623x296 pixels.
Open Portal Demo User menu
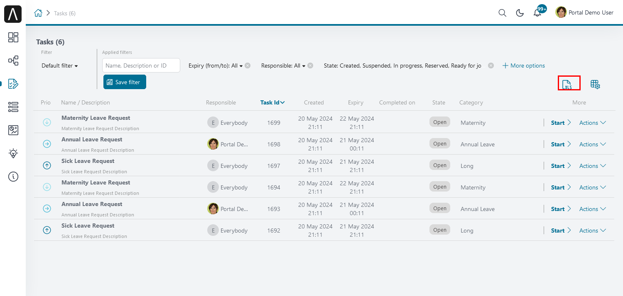pyautogui.click(x=584, y=12)
